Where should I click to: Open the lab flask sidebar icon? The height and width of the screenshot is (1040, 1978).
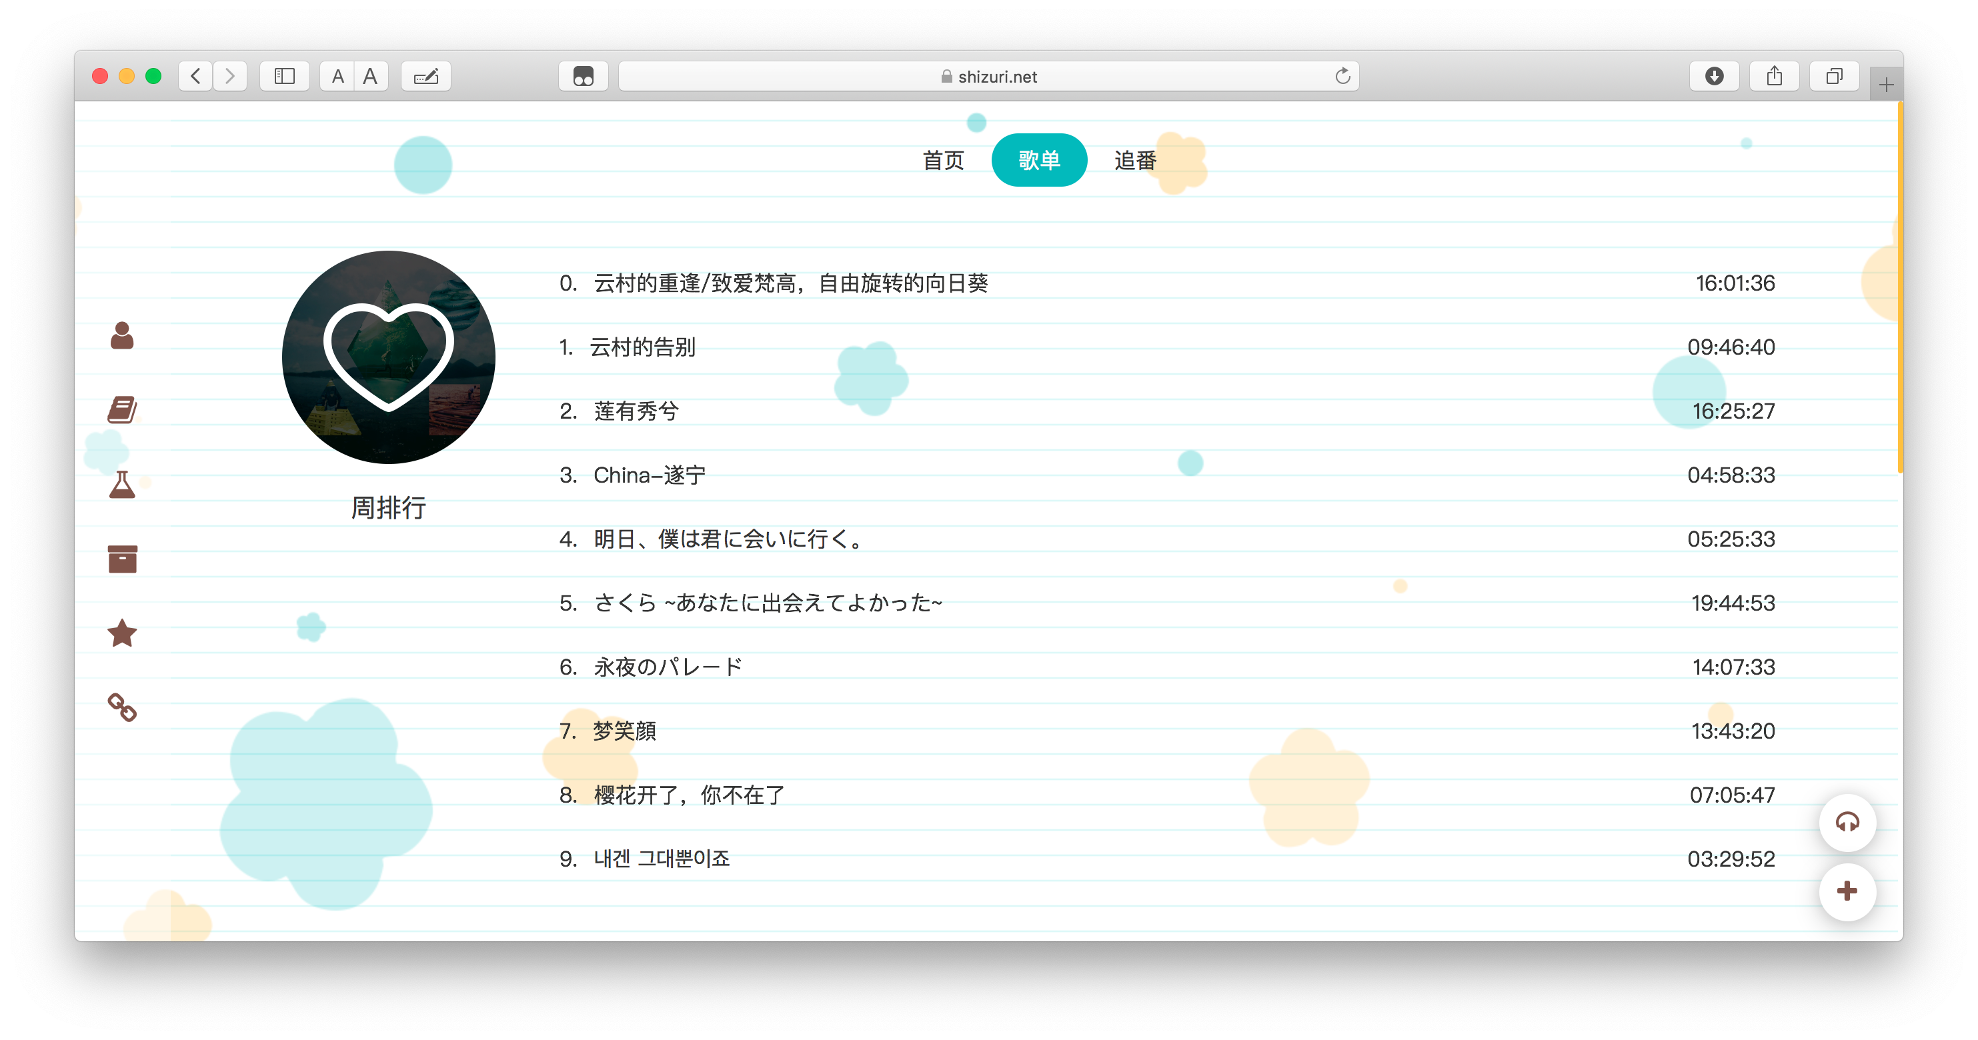click(x=122, y=484)
